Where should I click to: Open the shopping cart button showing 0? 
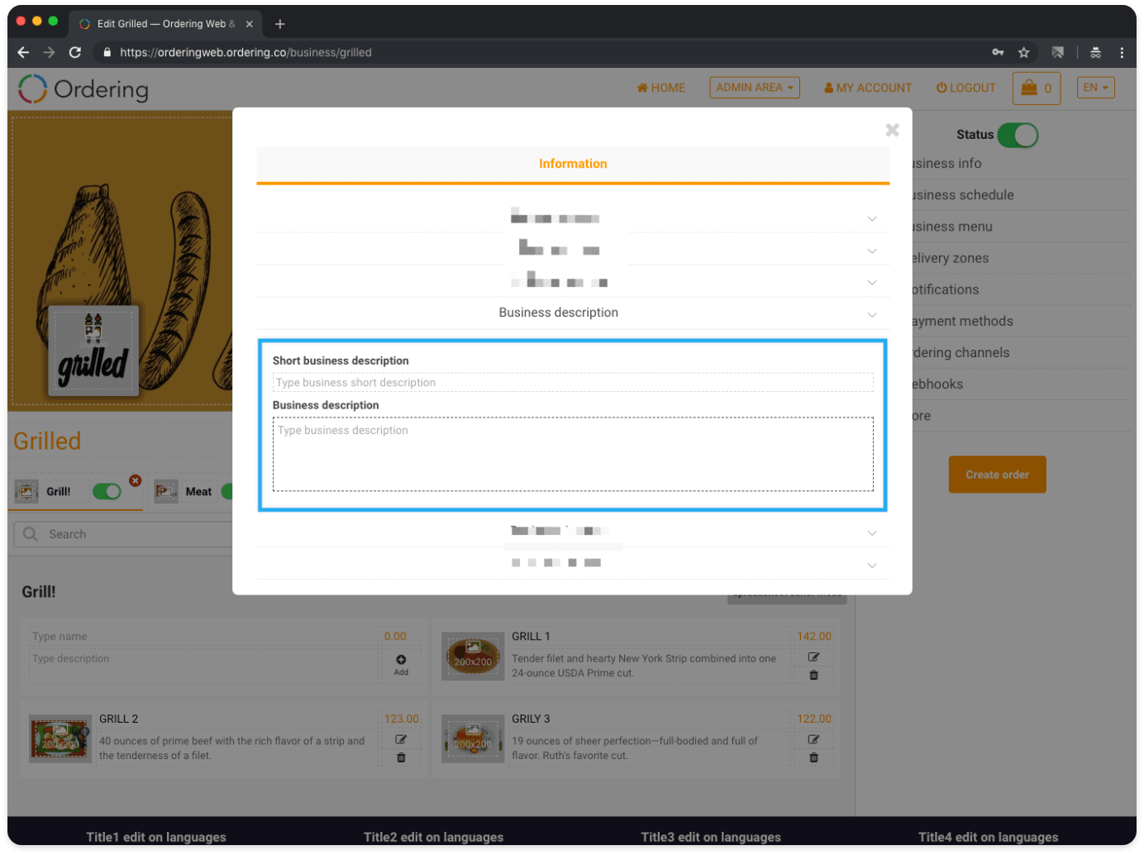pyautogui.click(x=1037, y=88)
